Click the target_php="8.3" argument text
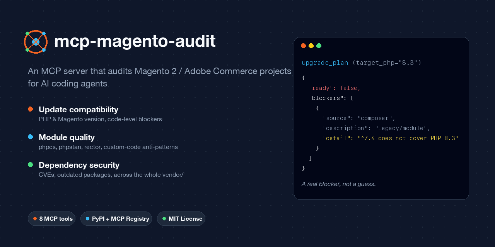Screen dimensions: 495x247 click(x=387, y=63)
